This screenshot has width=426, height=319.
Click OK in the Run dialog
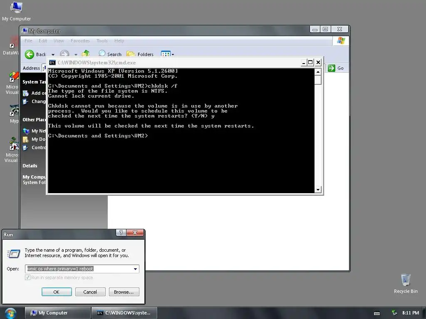57,292
